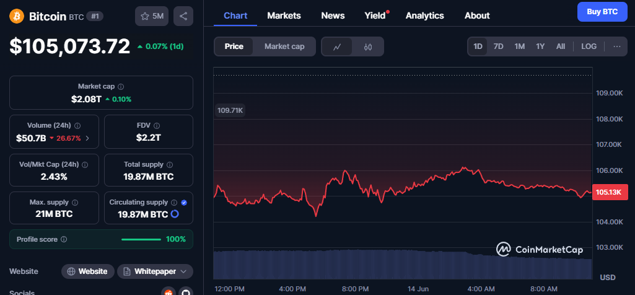Open FDV info icon
The height and width of the screenshot is (295, 635).
click(157, 126)
